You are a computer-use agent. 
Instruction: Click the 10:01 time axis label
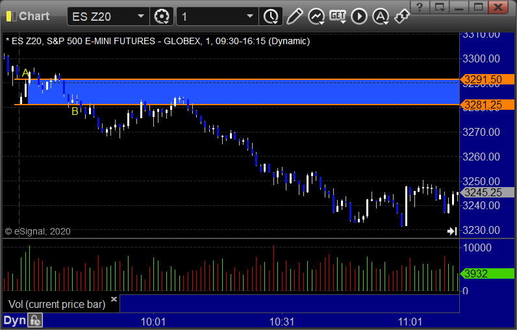click(x=153, y=322)
